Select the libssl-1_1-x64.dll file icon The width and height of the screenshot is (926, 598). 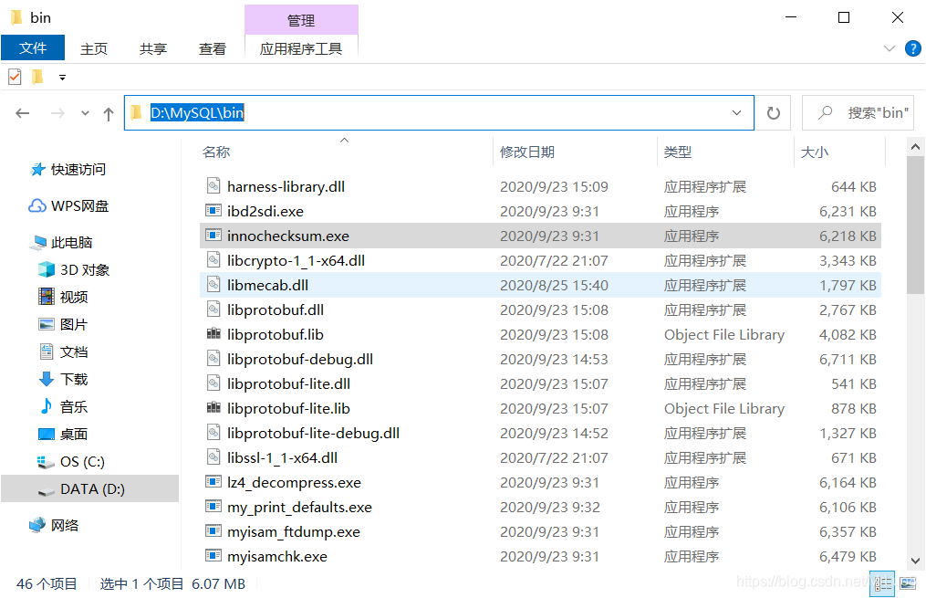[x=213, y=457]
